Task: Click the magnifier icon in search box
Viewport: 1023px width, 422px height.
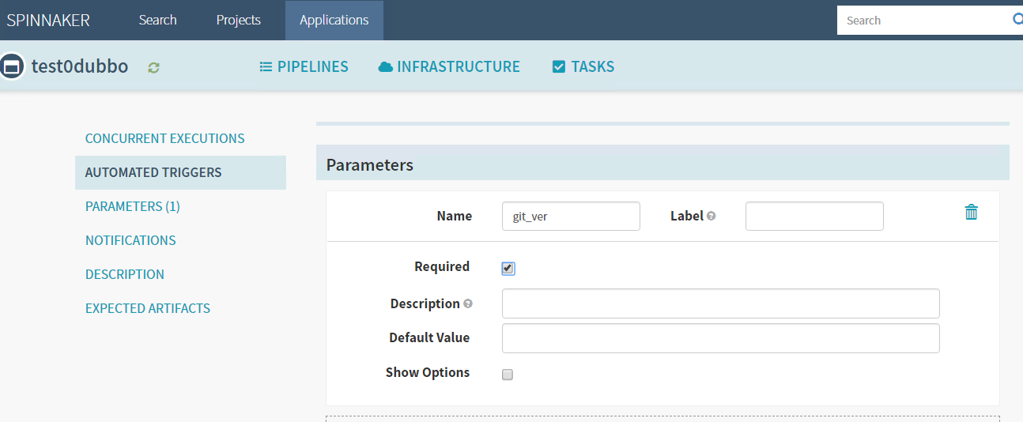Action: (1017, 20)
